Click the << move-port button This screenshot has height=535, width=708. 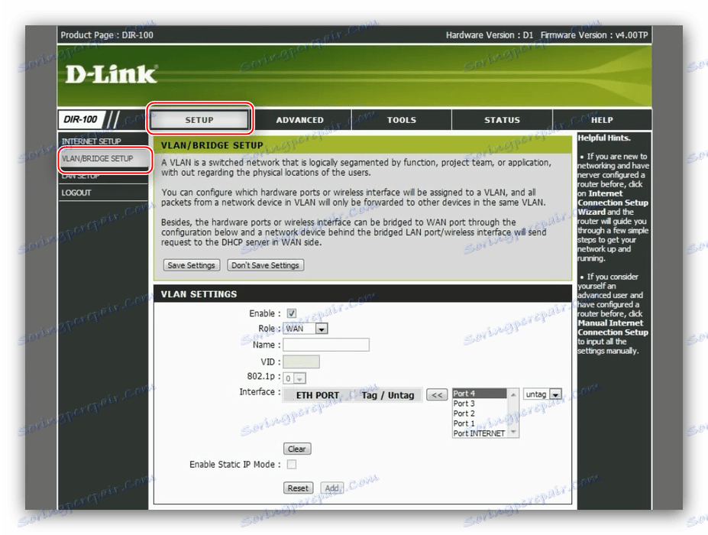point(437,395)
